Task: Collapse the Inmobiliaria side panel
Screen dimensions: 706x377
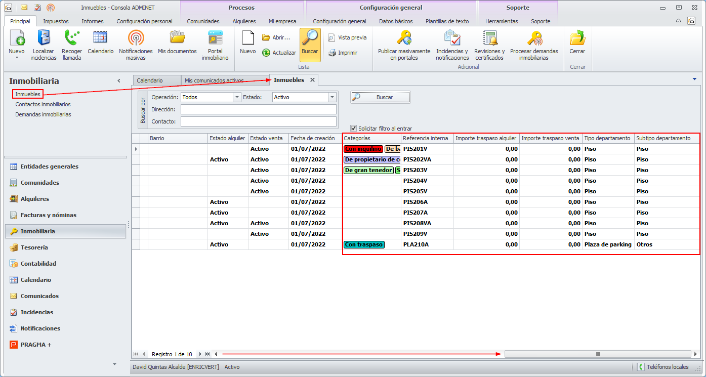Action: tap(119, 81)
